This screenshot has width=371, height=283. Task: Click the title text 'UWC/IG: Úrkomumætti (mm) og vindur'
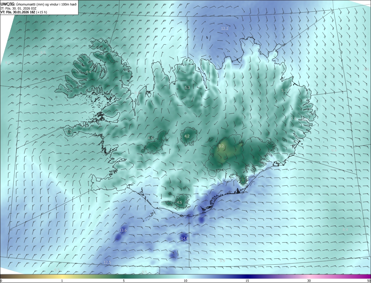pyautogui.click(x=39, y=4)
